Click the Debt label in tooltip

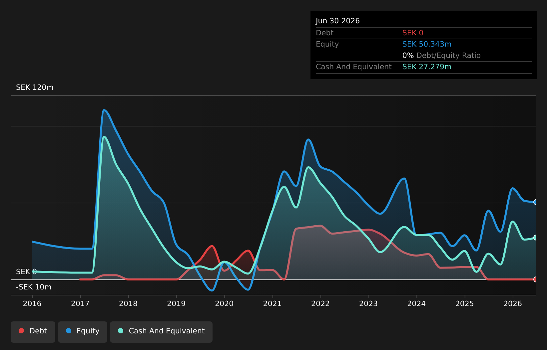tap(324, 33)
